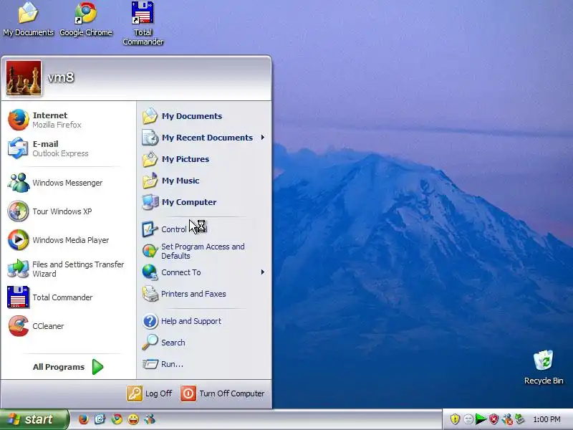Expand All Programs list
573x430 pixels.
[x=68, y=367]
